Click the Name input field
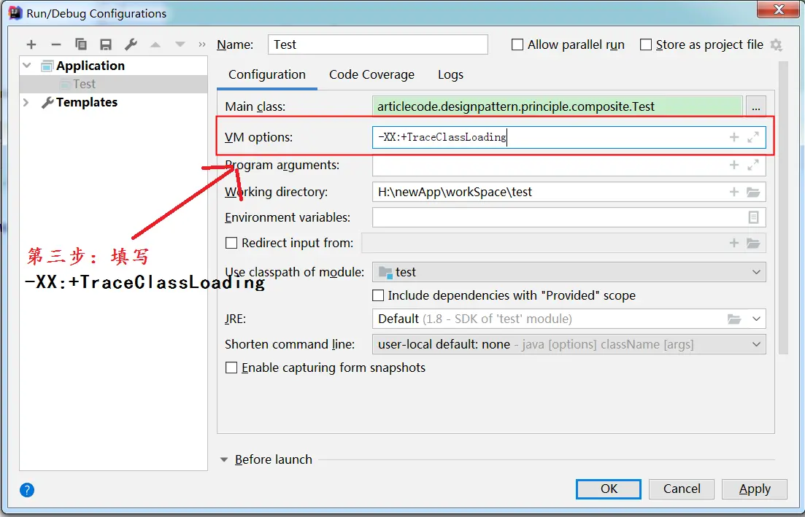 click(x=378, y=44)
